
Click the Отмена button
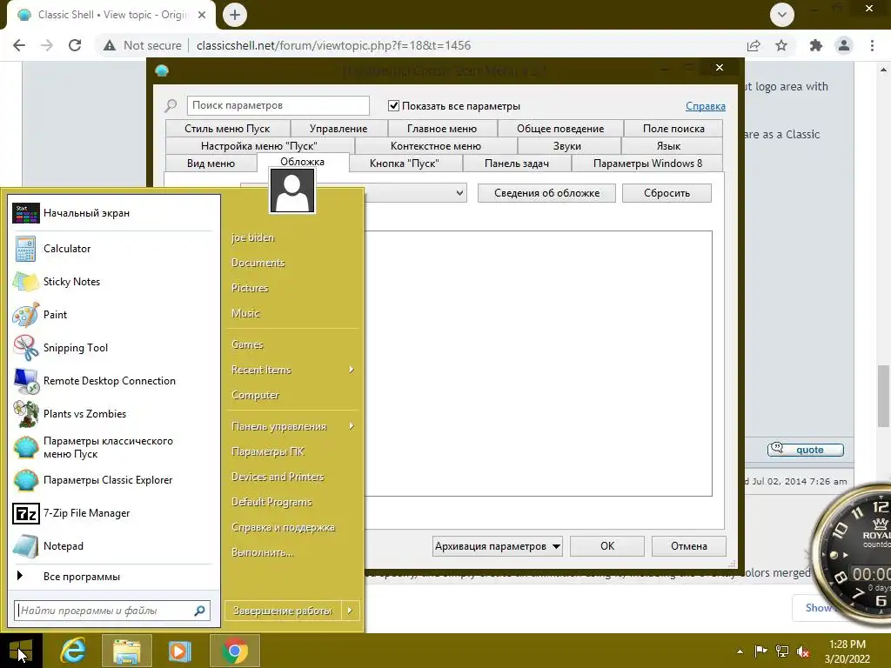[x=689, y=546]
